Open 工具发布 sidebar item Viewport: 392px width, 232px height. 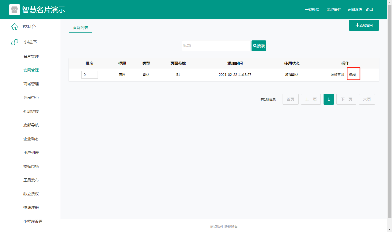coord(31,180)
